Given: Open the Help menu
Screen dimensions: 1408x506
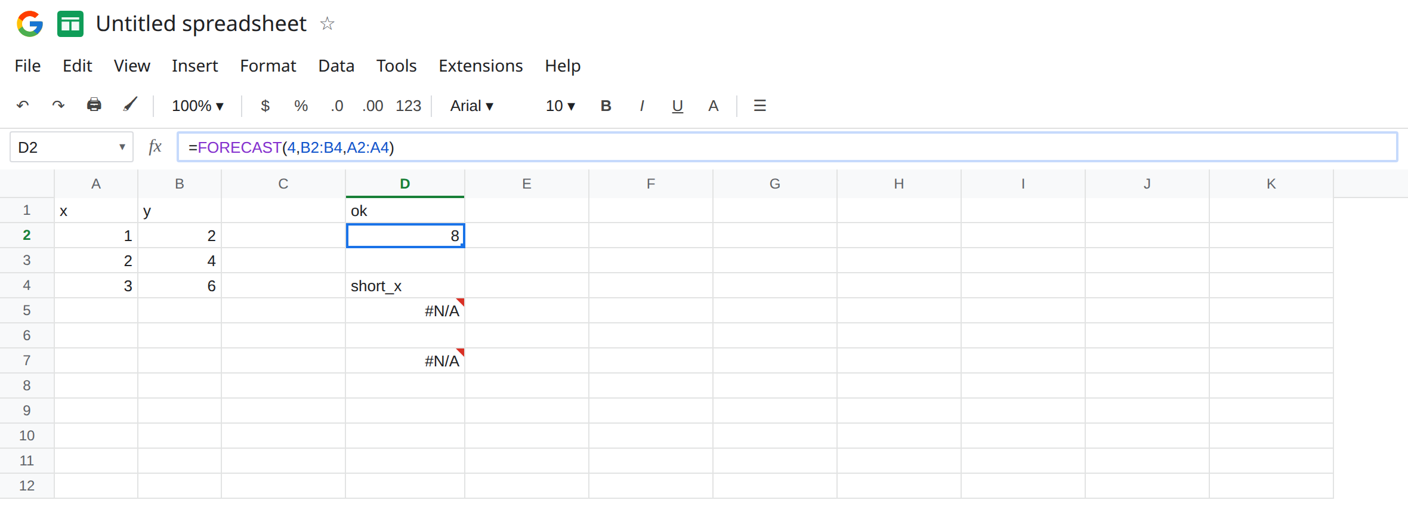Looking at the screenshot, I should tap(563, 66).
